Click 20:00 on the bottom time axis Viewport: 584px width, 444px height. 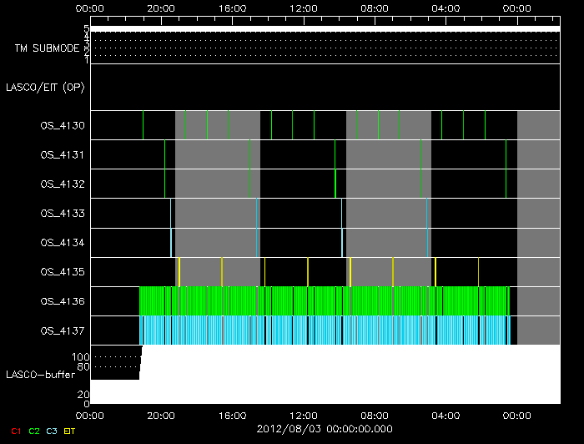point(161,416)
